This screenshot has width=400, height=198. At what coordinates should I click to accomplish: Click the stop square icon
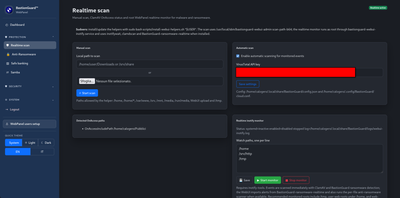pyautogui.click(x=287, y=180)
